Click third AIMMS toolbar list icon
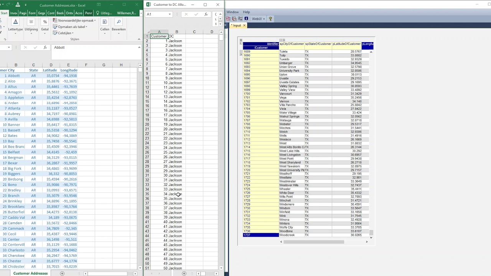 pyautogui.click(x=240, y=18)
